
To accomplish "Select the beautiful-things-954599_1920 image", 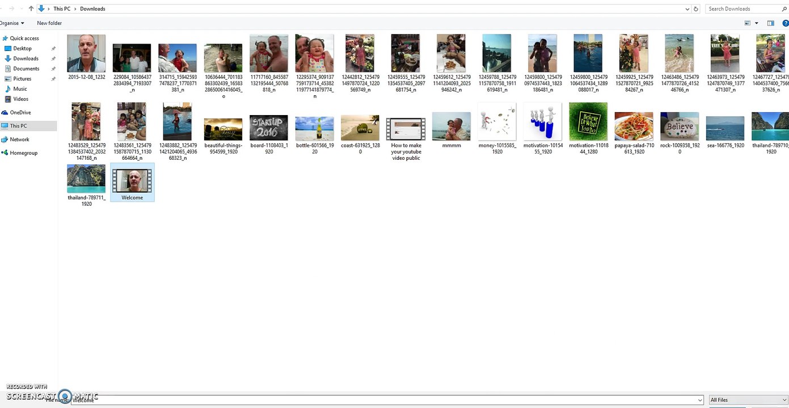I will click(223, 136).
